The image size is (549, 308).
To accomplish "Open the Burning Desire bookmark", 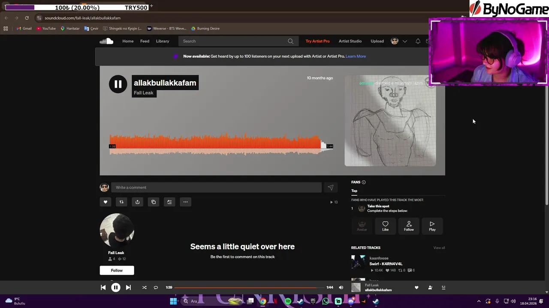I will [205, 29].
